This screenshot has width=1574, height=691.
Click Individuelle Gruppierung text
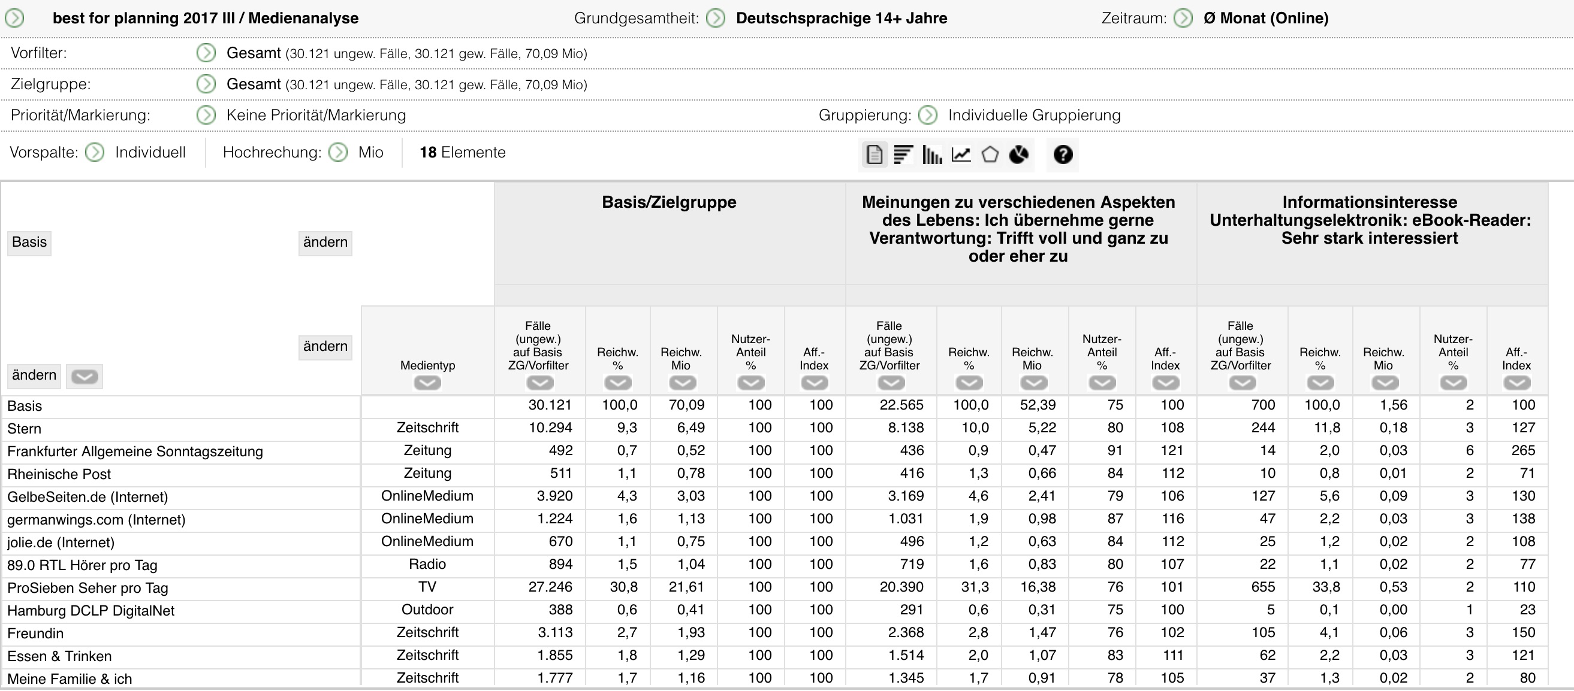[x=1035, y=116]
